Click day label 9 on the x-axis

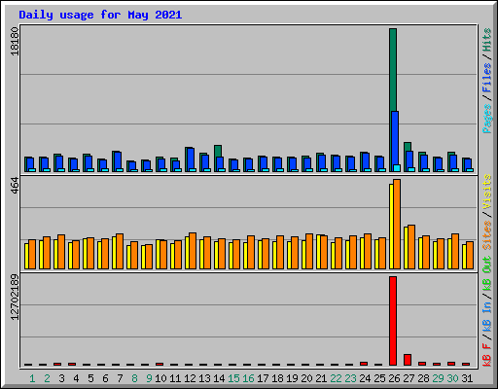pyautogui.click(x=149, y=378)
